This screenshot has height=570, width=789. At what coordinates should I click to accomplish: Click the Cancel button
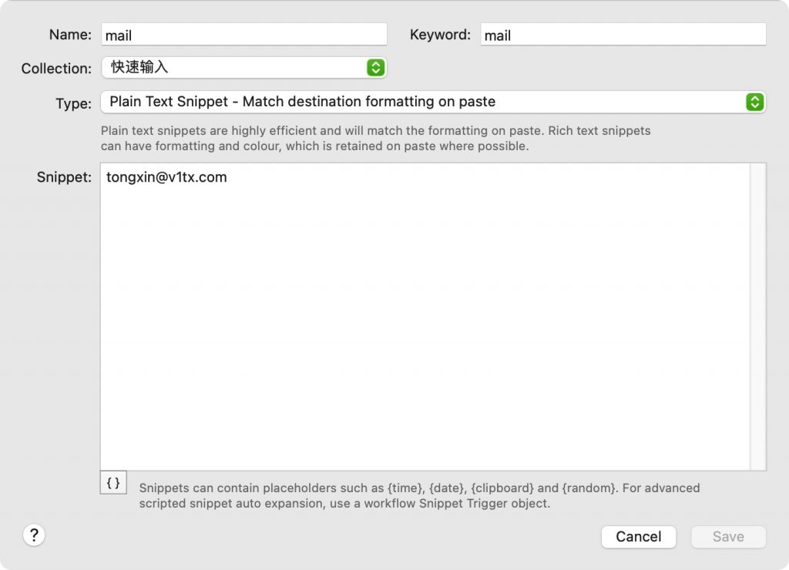(x=639, y=537)
